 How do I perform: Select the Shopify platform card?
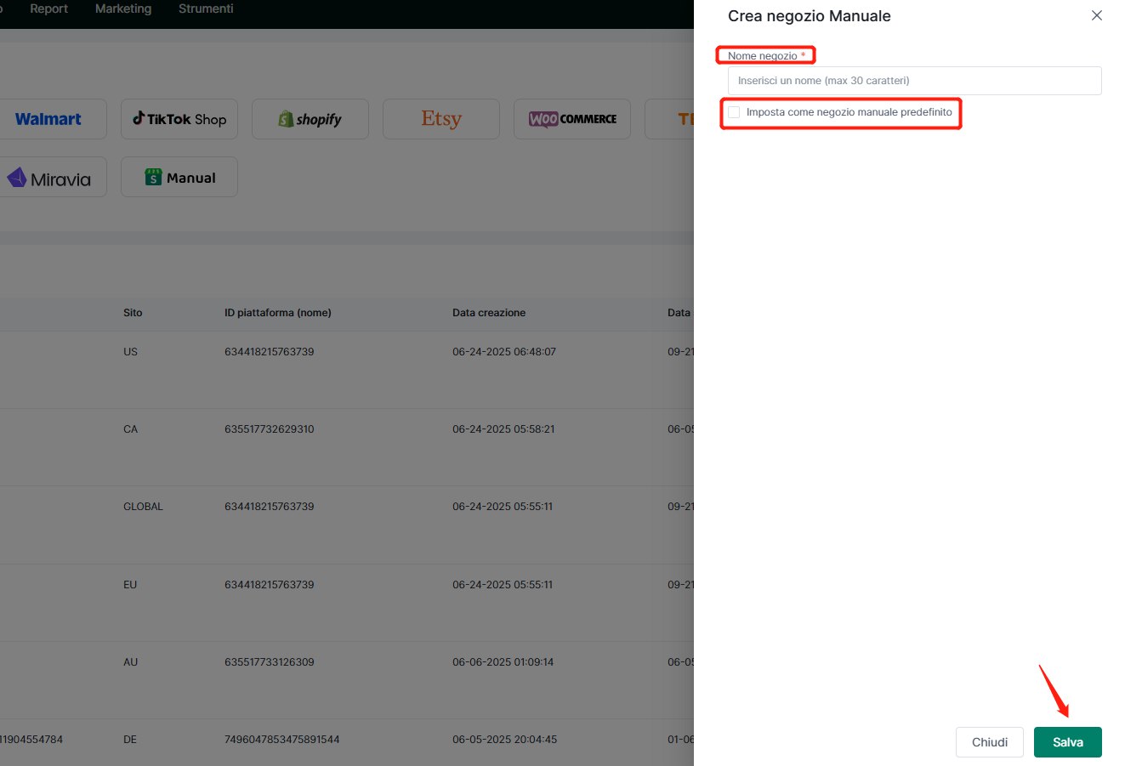310,119
